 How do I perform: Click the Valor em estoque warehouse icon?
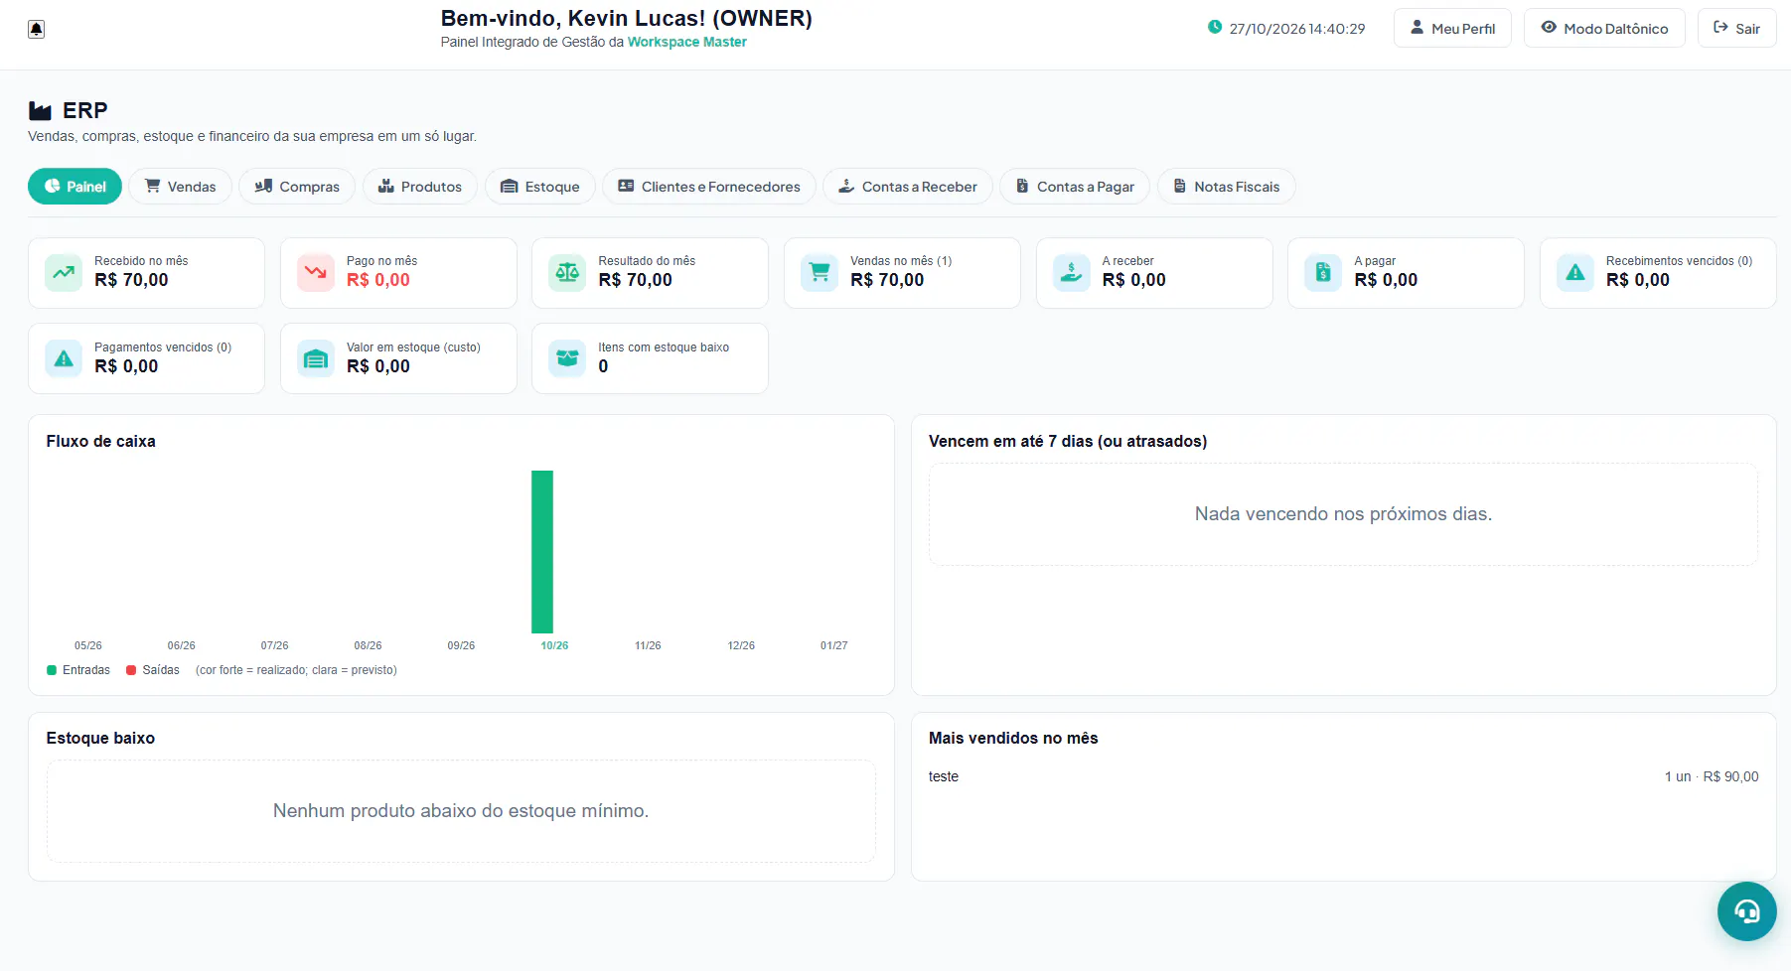(316, 358)
